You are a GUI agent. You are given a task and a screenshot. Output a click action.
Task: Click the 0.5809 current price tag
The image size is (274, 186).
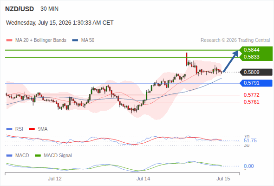click(x=256, y=72)
